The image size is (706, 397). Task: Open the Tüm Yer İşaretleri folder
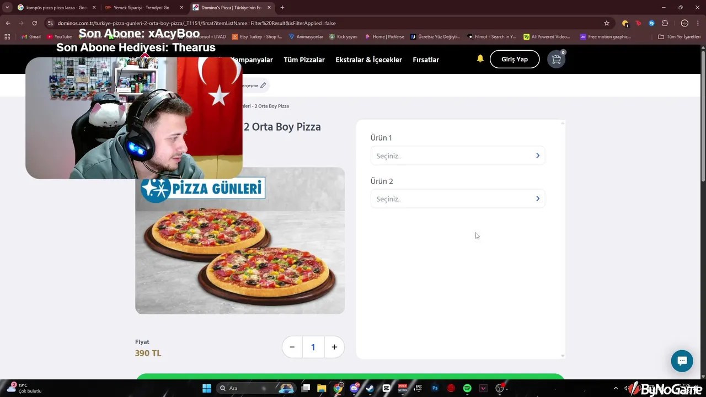(x=679, y=37)
